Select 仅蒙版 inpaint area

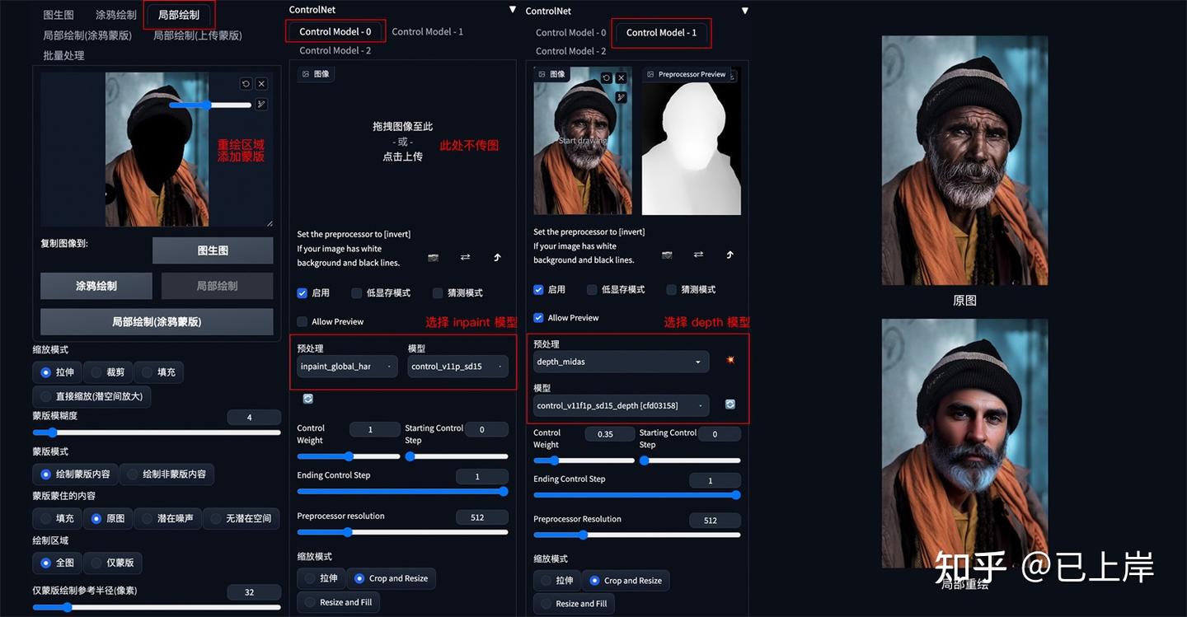113,563
